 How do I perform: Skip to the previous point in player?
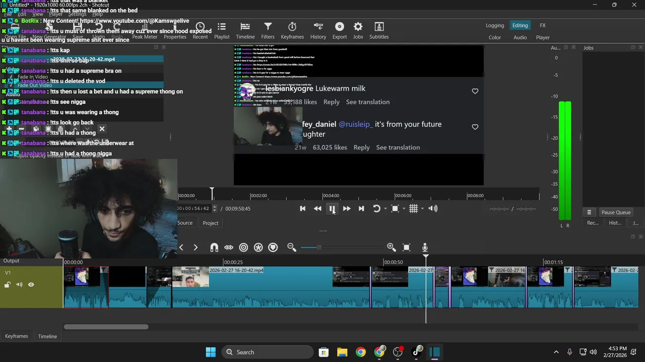302,209
